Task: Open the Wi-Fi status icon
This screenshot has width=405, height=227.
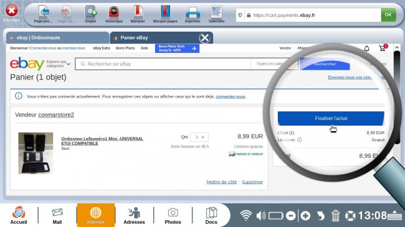Action: coord(246,215)
